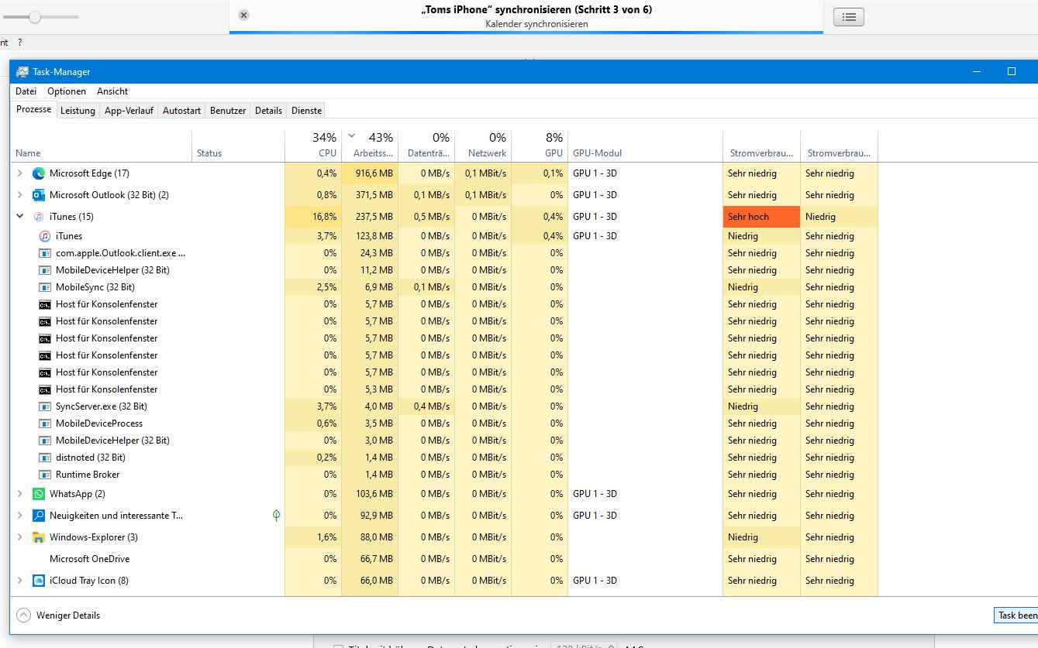Screen dimensions: 1038x648
Task: Click the Weniger Details collapse arrow
Action: [x=23, y=615]
